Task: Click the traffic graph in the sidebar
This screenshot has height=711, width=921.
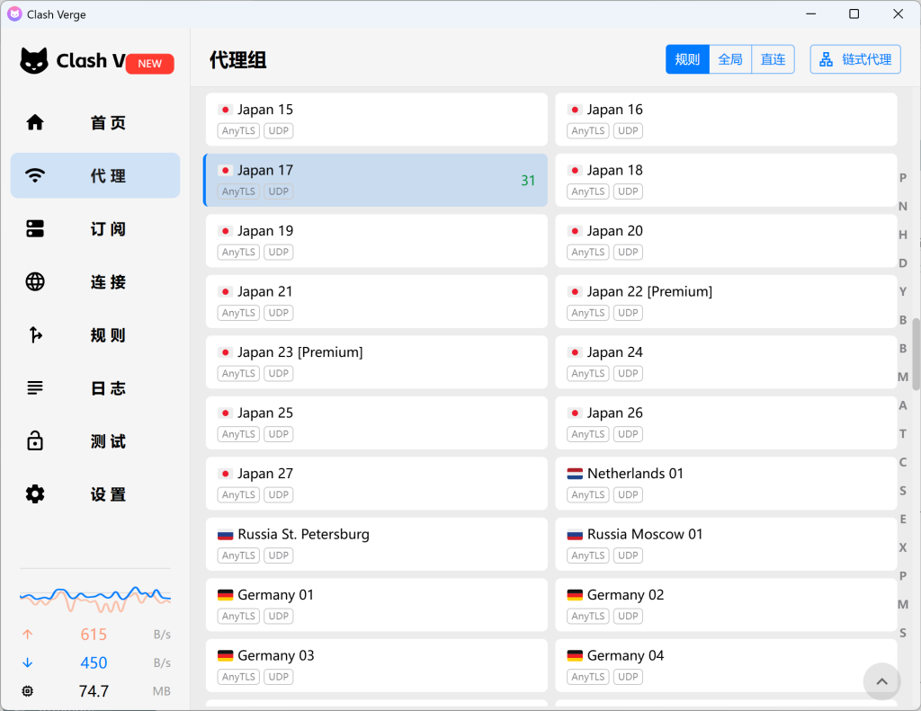Action: 95,599
